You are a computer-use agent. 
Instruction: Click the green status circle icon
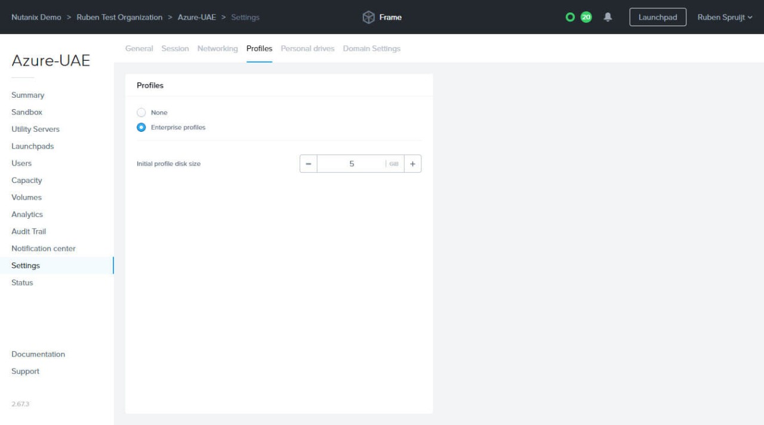[570, 17]
